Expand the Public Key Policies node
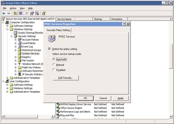Image resolution: width=174 pixels, height=124 pixels. [16, 68]
